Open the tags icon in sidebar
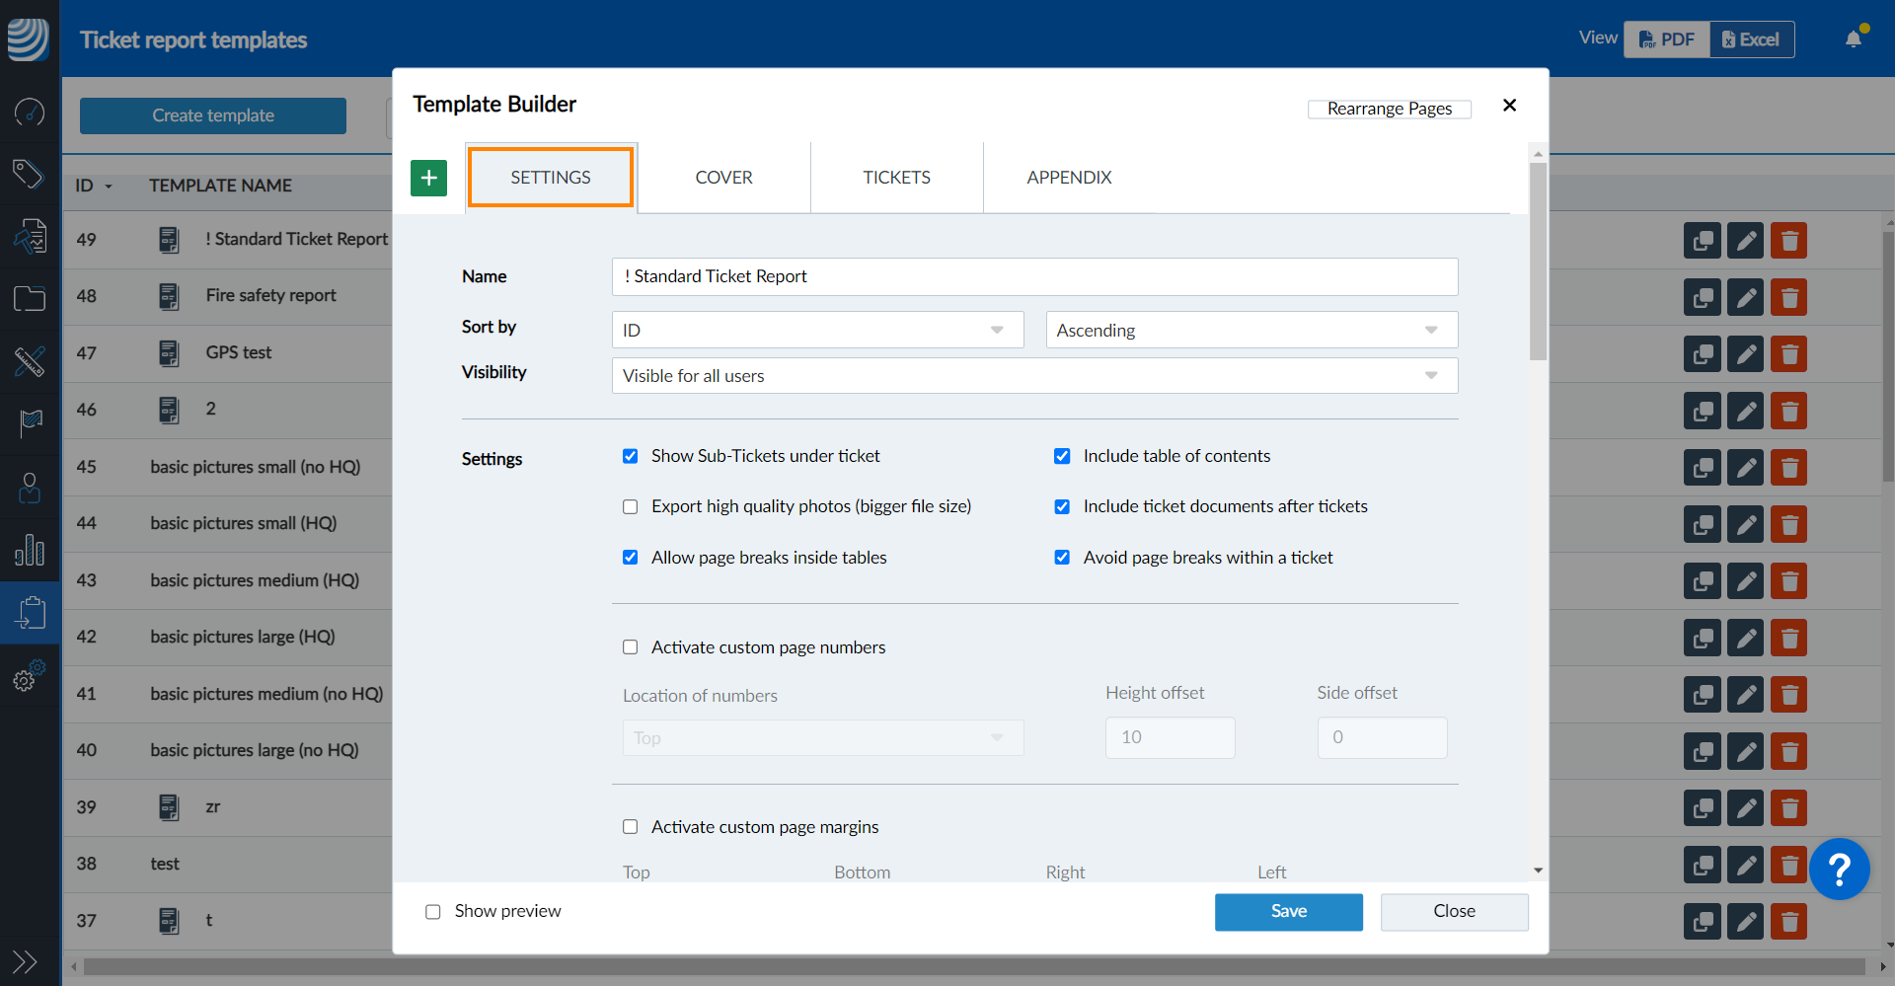This screenshot has height=986, width=1895. tap(30, 174)
